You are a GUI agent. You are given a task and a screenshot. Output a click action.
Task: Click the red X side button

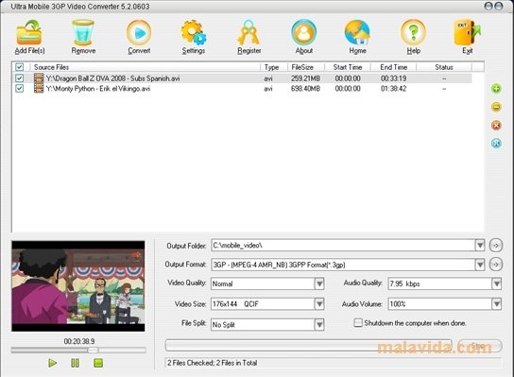(496, 126)
